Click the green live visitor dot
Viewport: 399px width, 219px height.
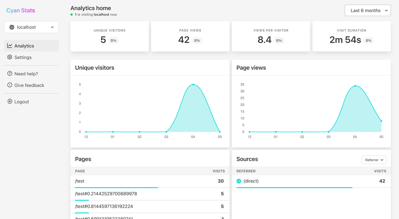[x=72, y=14]
